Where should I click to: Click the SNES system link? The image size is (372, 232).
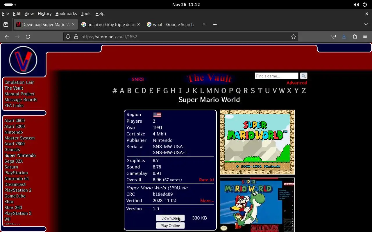(138, 79)
